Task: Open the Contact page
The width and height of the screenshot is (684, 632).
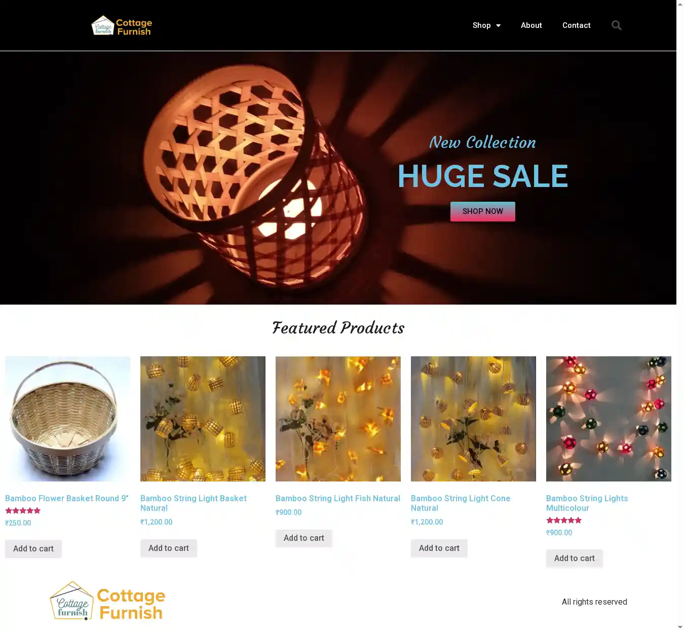Action: [x=576, y=25]
